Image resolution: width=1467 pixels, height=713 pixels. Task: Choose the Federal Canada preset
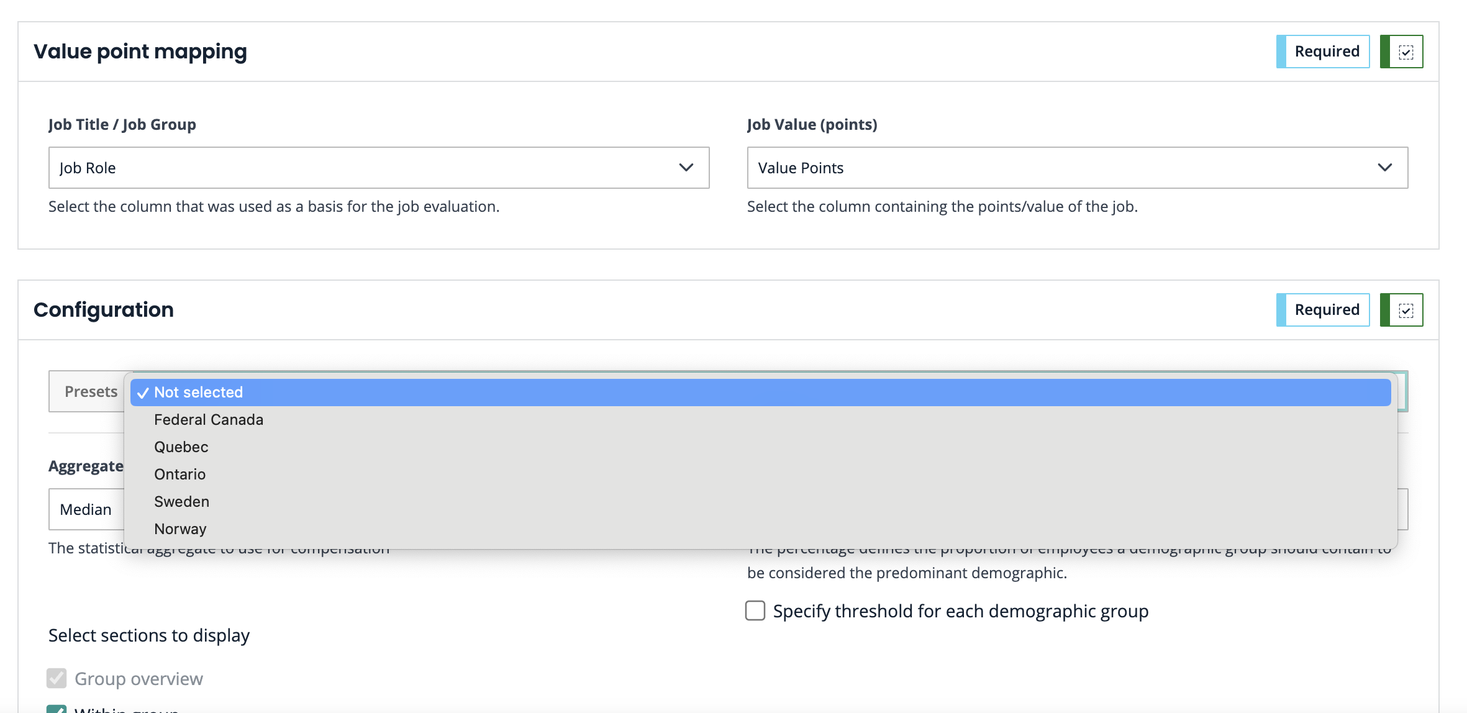[209, 420]
